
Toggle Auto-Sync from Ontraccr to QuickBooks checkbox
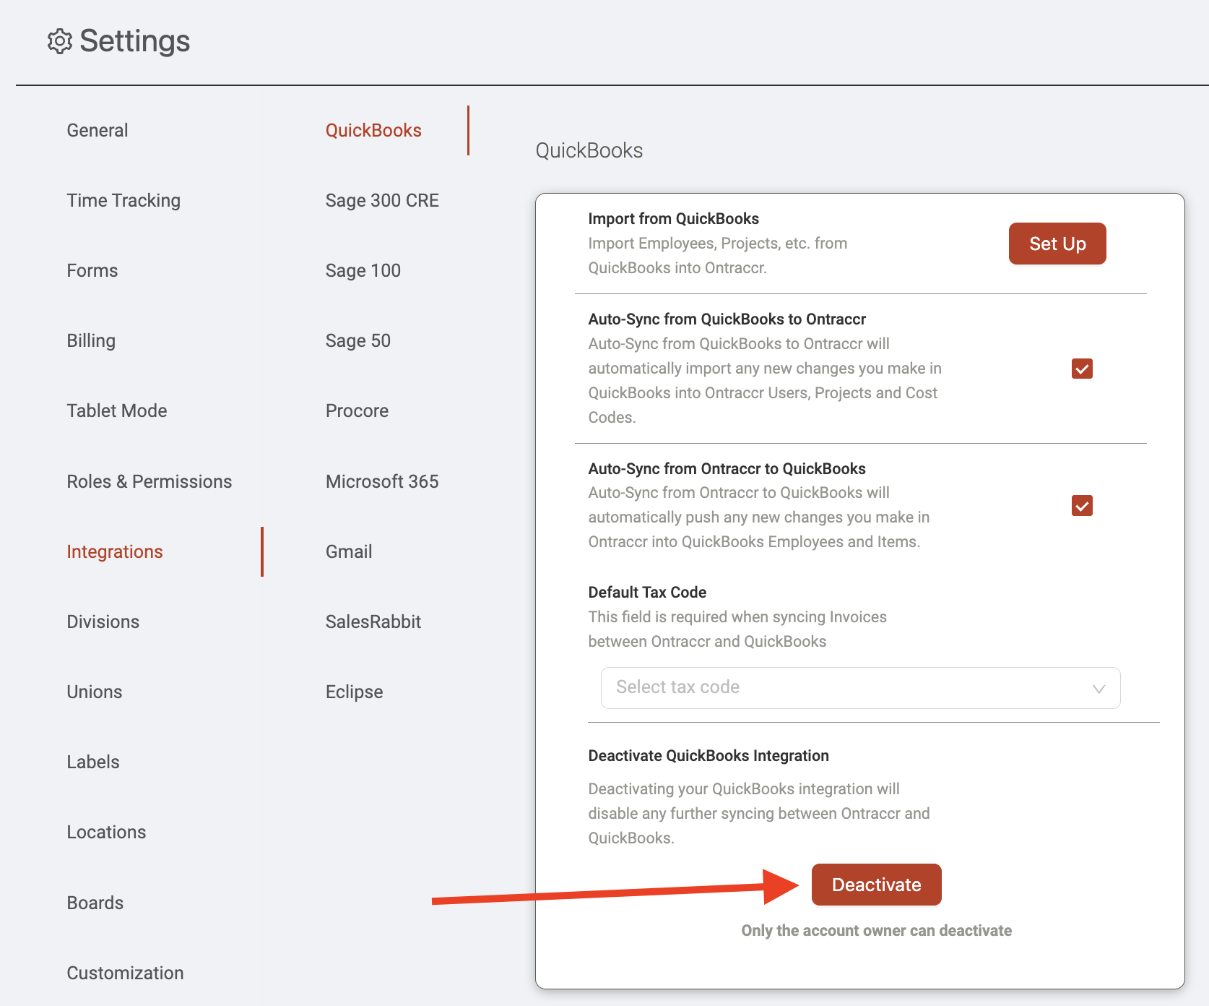[x=1082, y=505]
